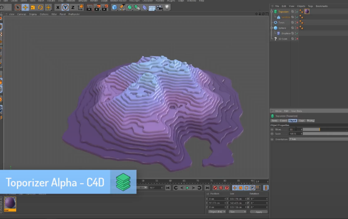Image resolution: width=348 pixels, height=219 pixels.
Task: Select the Rotate tool in top toolbar
Action: click(x=40, y=7)
